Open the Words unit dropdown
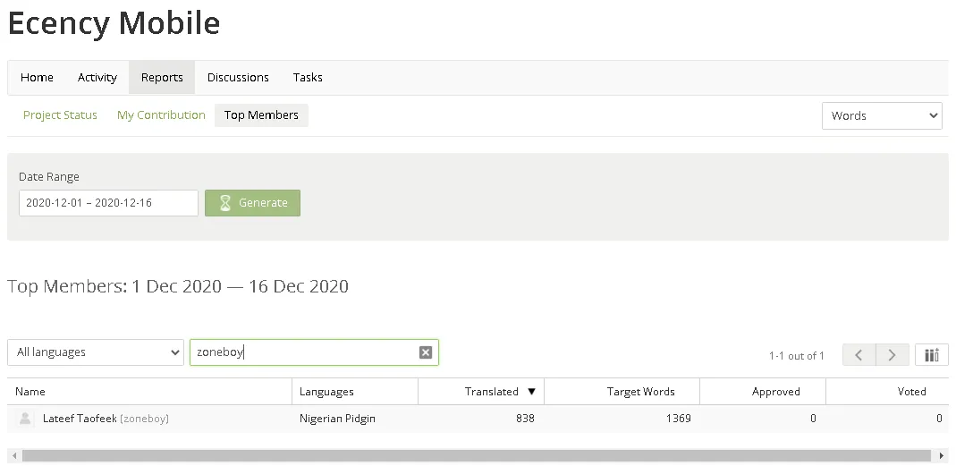956x466 pixels. (x=882, y=116)
